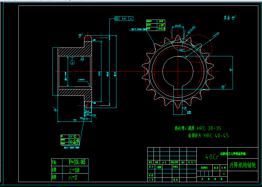Click the 130° angle label on the sprocket

(181, 50)
